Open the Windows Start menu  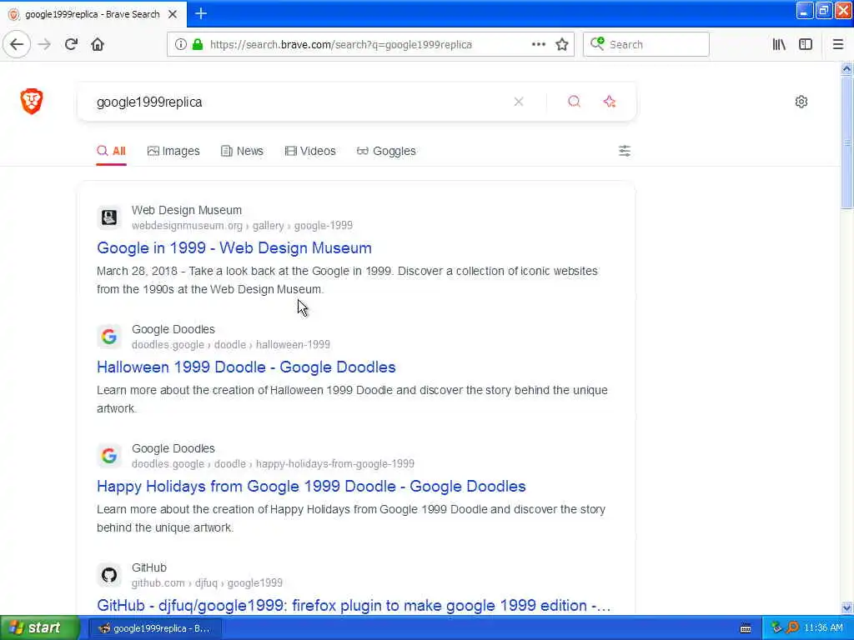tap(40, 628)
